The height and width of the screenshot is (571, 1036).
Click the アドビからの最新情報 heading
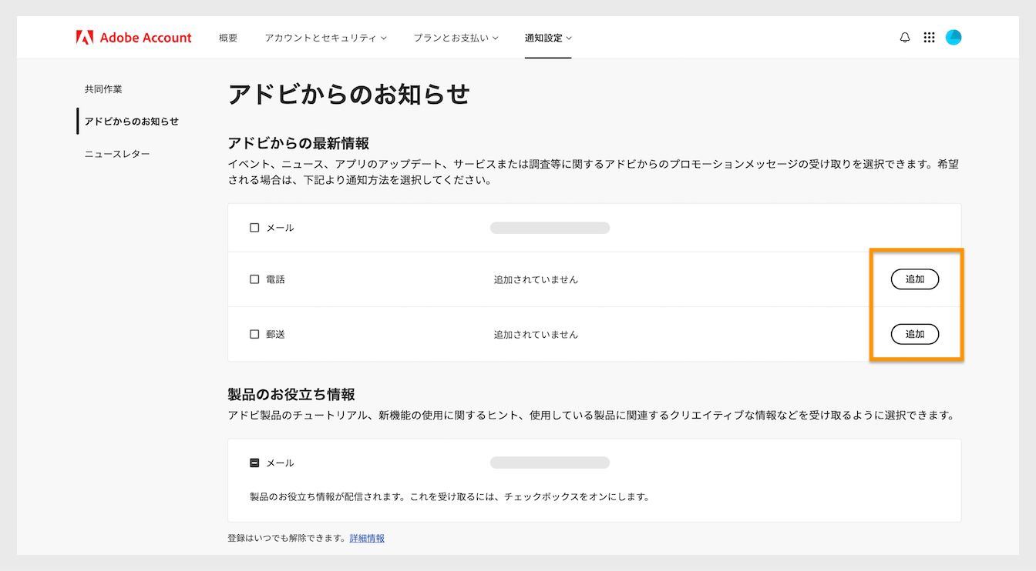point(298,143)
